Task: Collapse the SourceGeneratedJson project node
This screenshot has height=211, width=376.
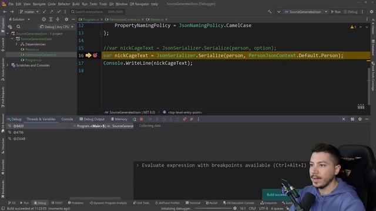Action: 12,39
